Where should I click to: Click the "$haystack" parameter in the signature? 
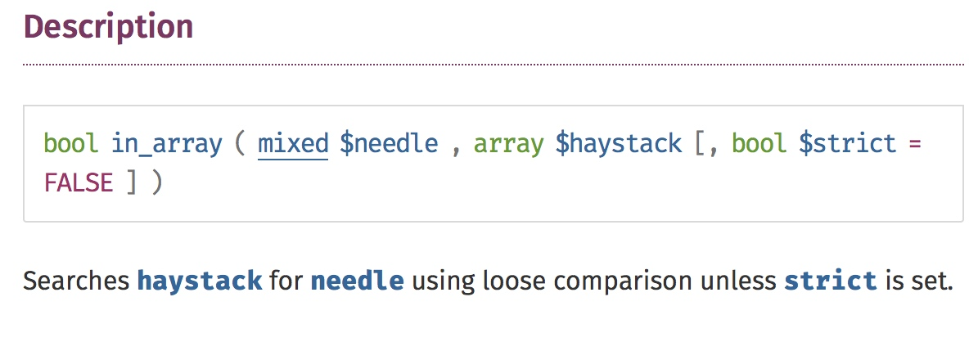tap(619, 144)
